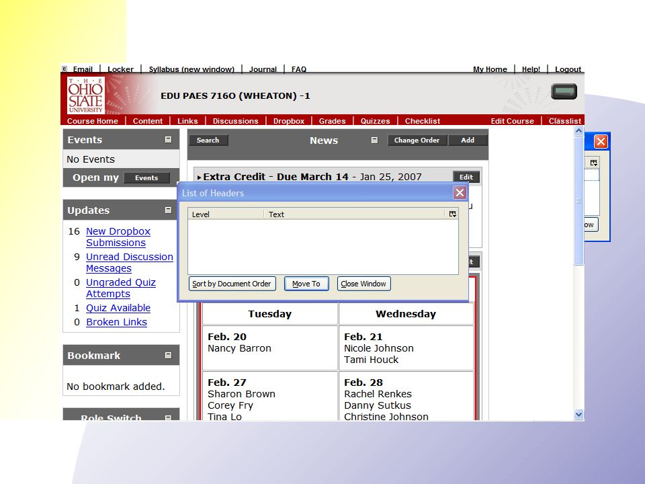The height and width of the screenshot is (484, 645).
Task: Click the vertical scrollbar thumb
Action: point(578,201)
